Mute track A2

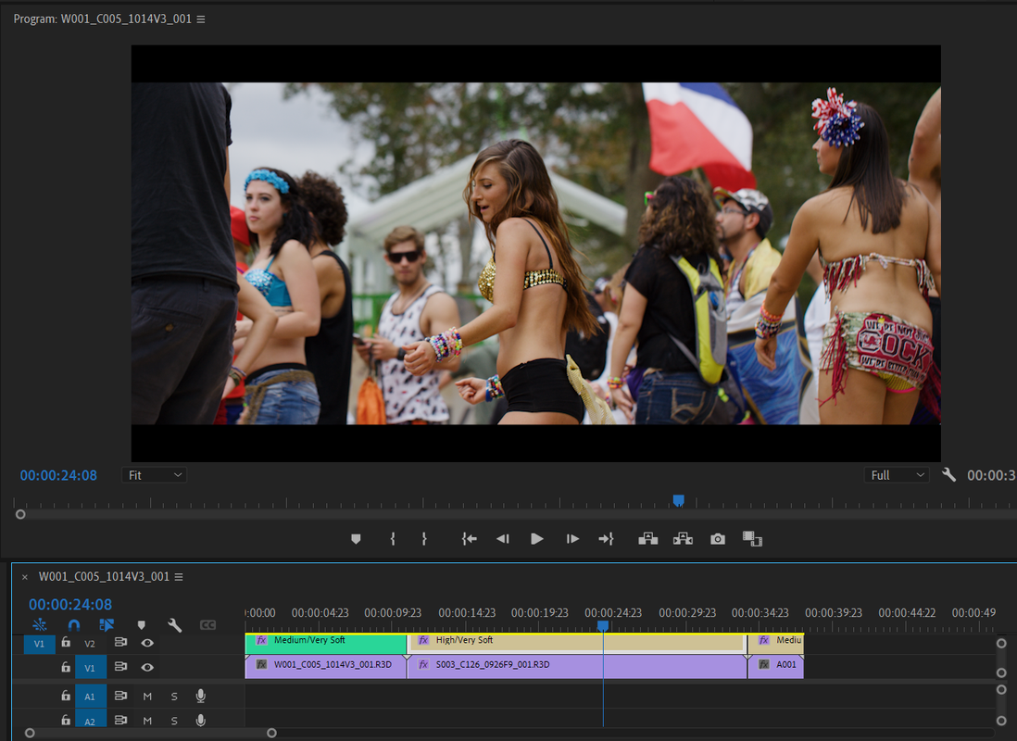point(147,721)
